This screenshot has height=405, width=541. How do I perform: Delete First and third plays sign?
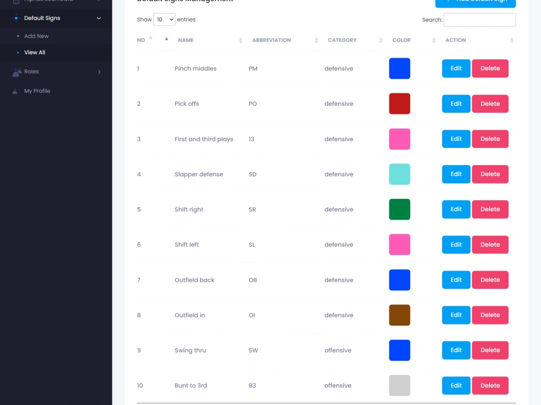pos(490,139)
